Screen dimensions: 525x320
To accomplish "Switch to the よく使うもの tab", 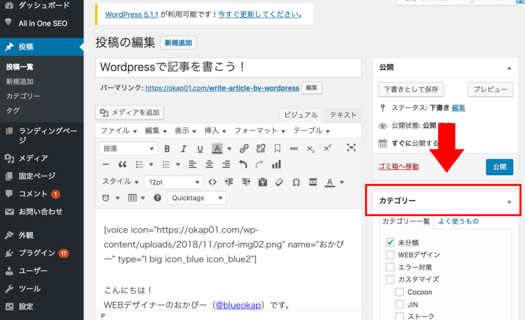I will [x=458, y=221].
